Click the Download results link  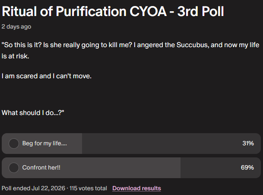coord(136,188)
